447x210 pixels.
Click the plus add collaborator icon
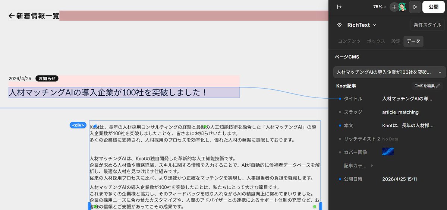(394, 7)
